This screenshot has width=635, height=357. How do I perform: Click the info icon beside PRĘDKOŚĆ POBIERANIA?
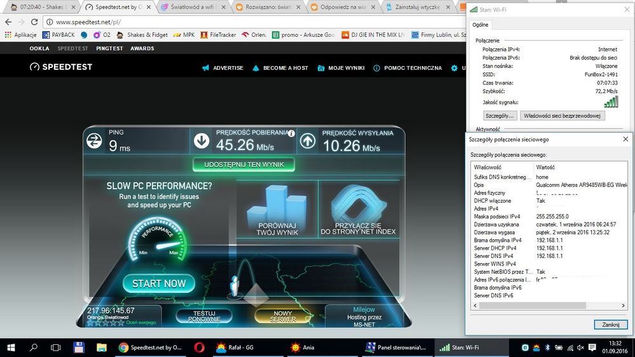click(x=291, y=133)
